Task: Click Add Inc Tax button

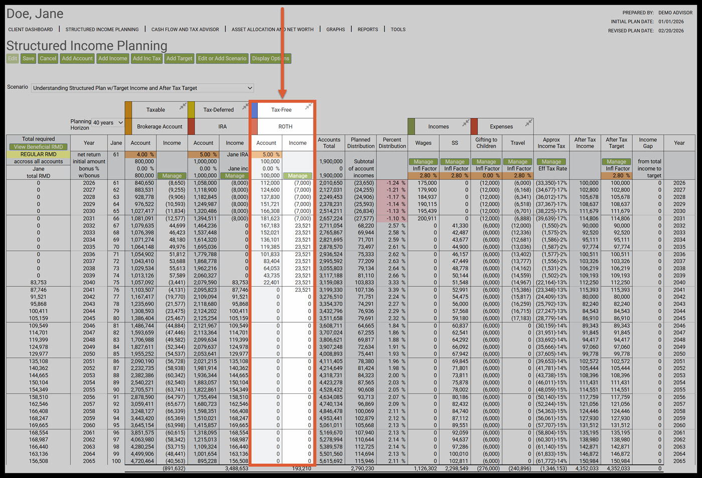Action: tap(147, 59)
